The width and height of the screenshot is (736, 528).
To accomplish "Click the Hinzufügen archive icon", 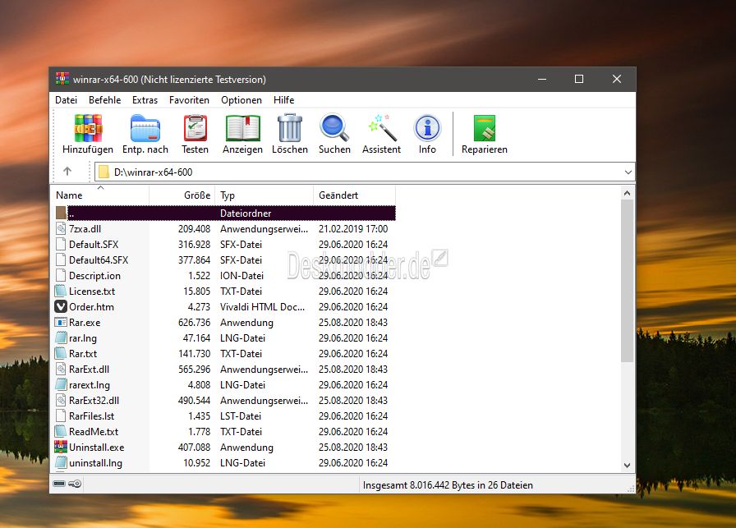I will click(88, 128).
